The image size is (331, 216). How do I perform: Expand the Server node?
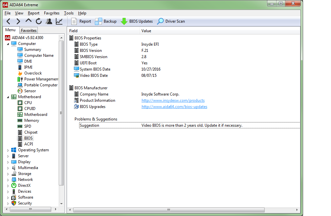(x=8, y=156)
